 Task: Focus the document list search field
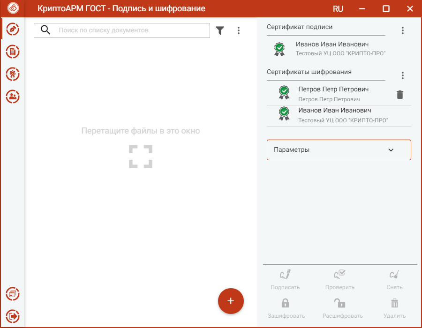[122, 30]
